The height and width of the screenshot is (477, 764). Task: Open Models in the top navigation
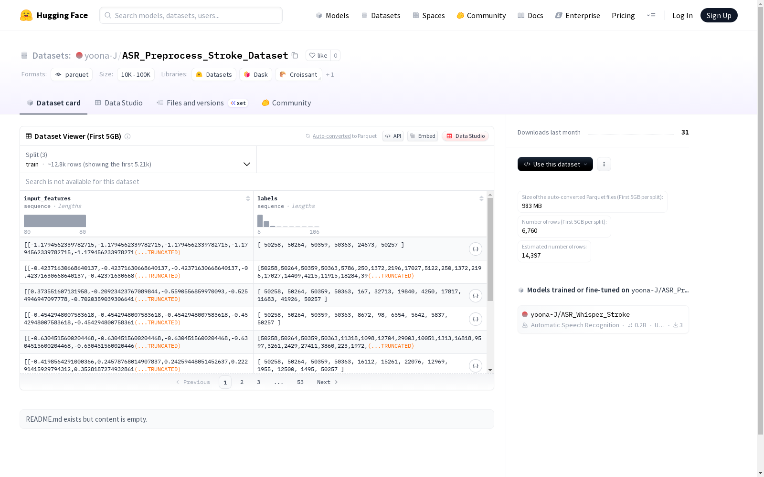point(332,15)
